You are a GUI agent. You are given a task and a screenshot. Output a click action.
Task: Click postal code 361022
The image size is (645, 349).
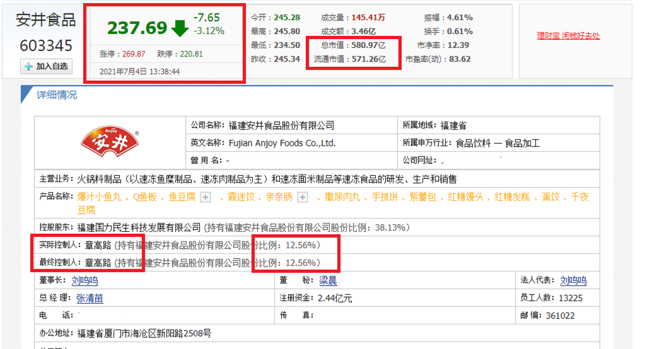pyautogui.click(x=560, y=316)
